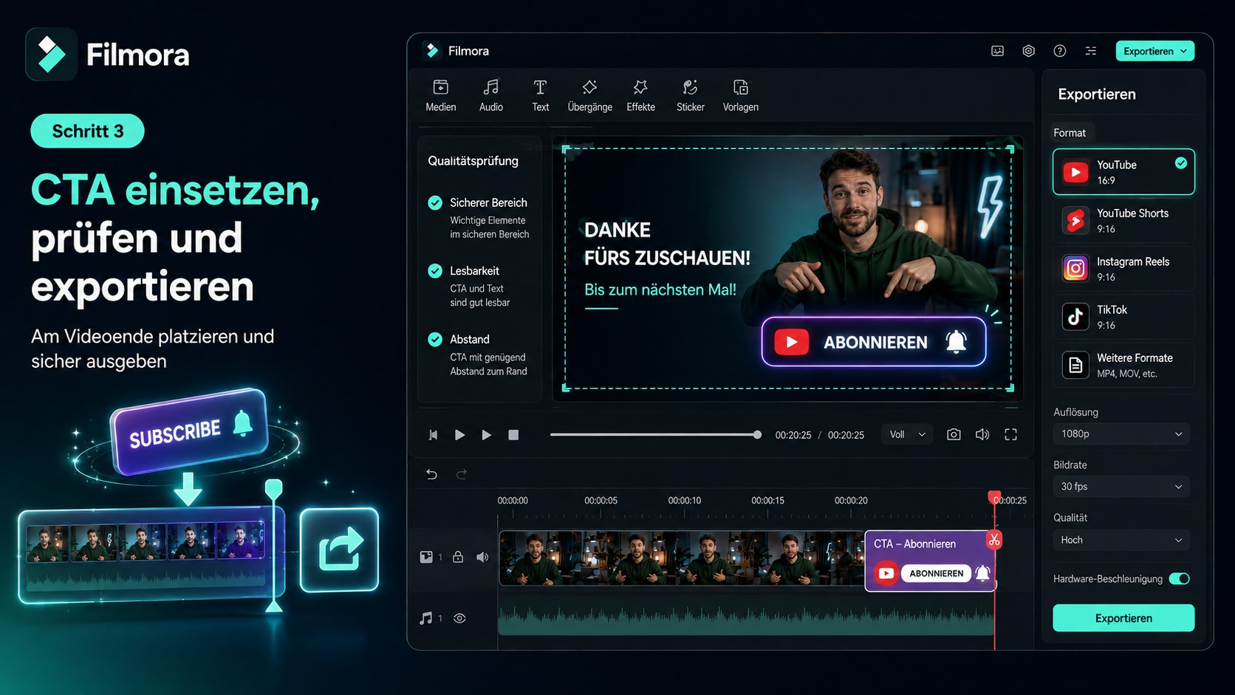Take a snapshot with camera icon
Image resolution: width=1235 pixels, height=695 pixels.
954,434
